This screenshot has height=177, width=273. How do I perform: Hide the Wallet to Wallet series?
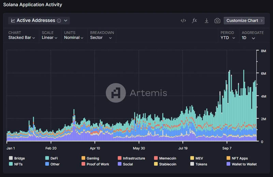pyautogui.click(x=243, y=164)
